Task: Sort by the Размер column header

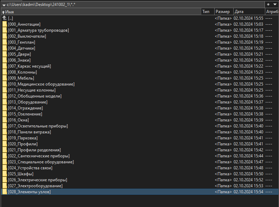Action: pyautogui.click(x=223, y=12)
